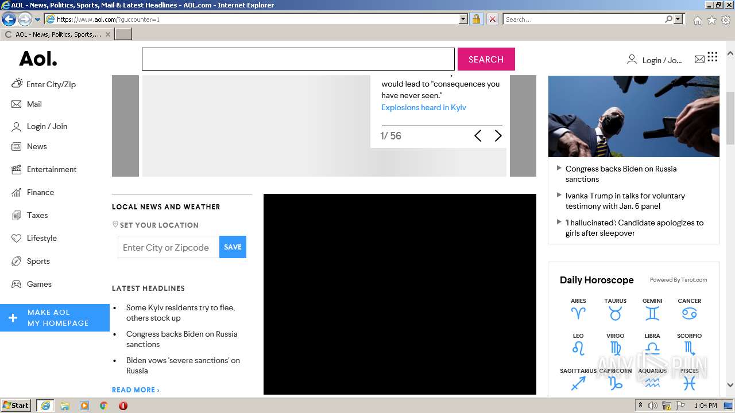Open the news photo thumbnail with microphones

click(x=634, y=116)
